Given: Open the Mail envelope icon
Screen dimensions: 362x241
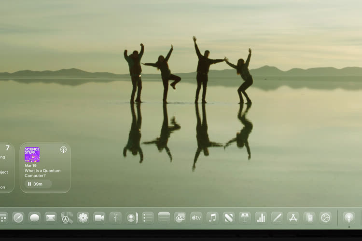Looking at the screenshot, I should [x=51, y=218].
